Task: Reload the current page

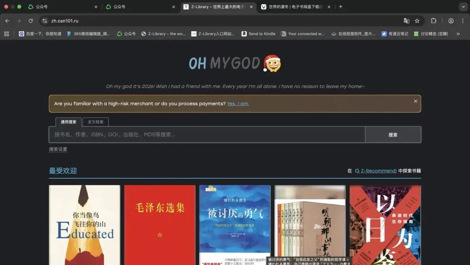Action: click(30, 21)
